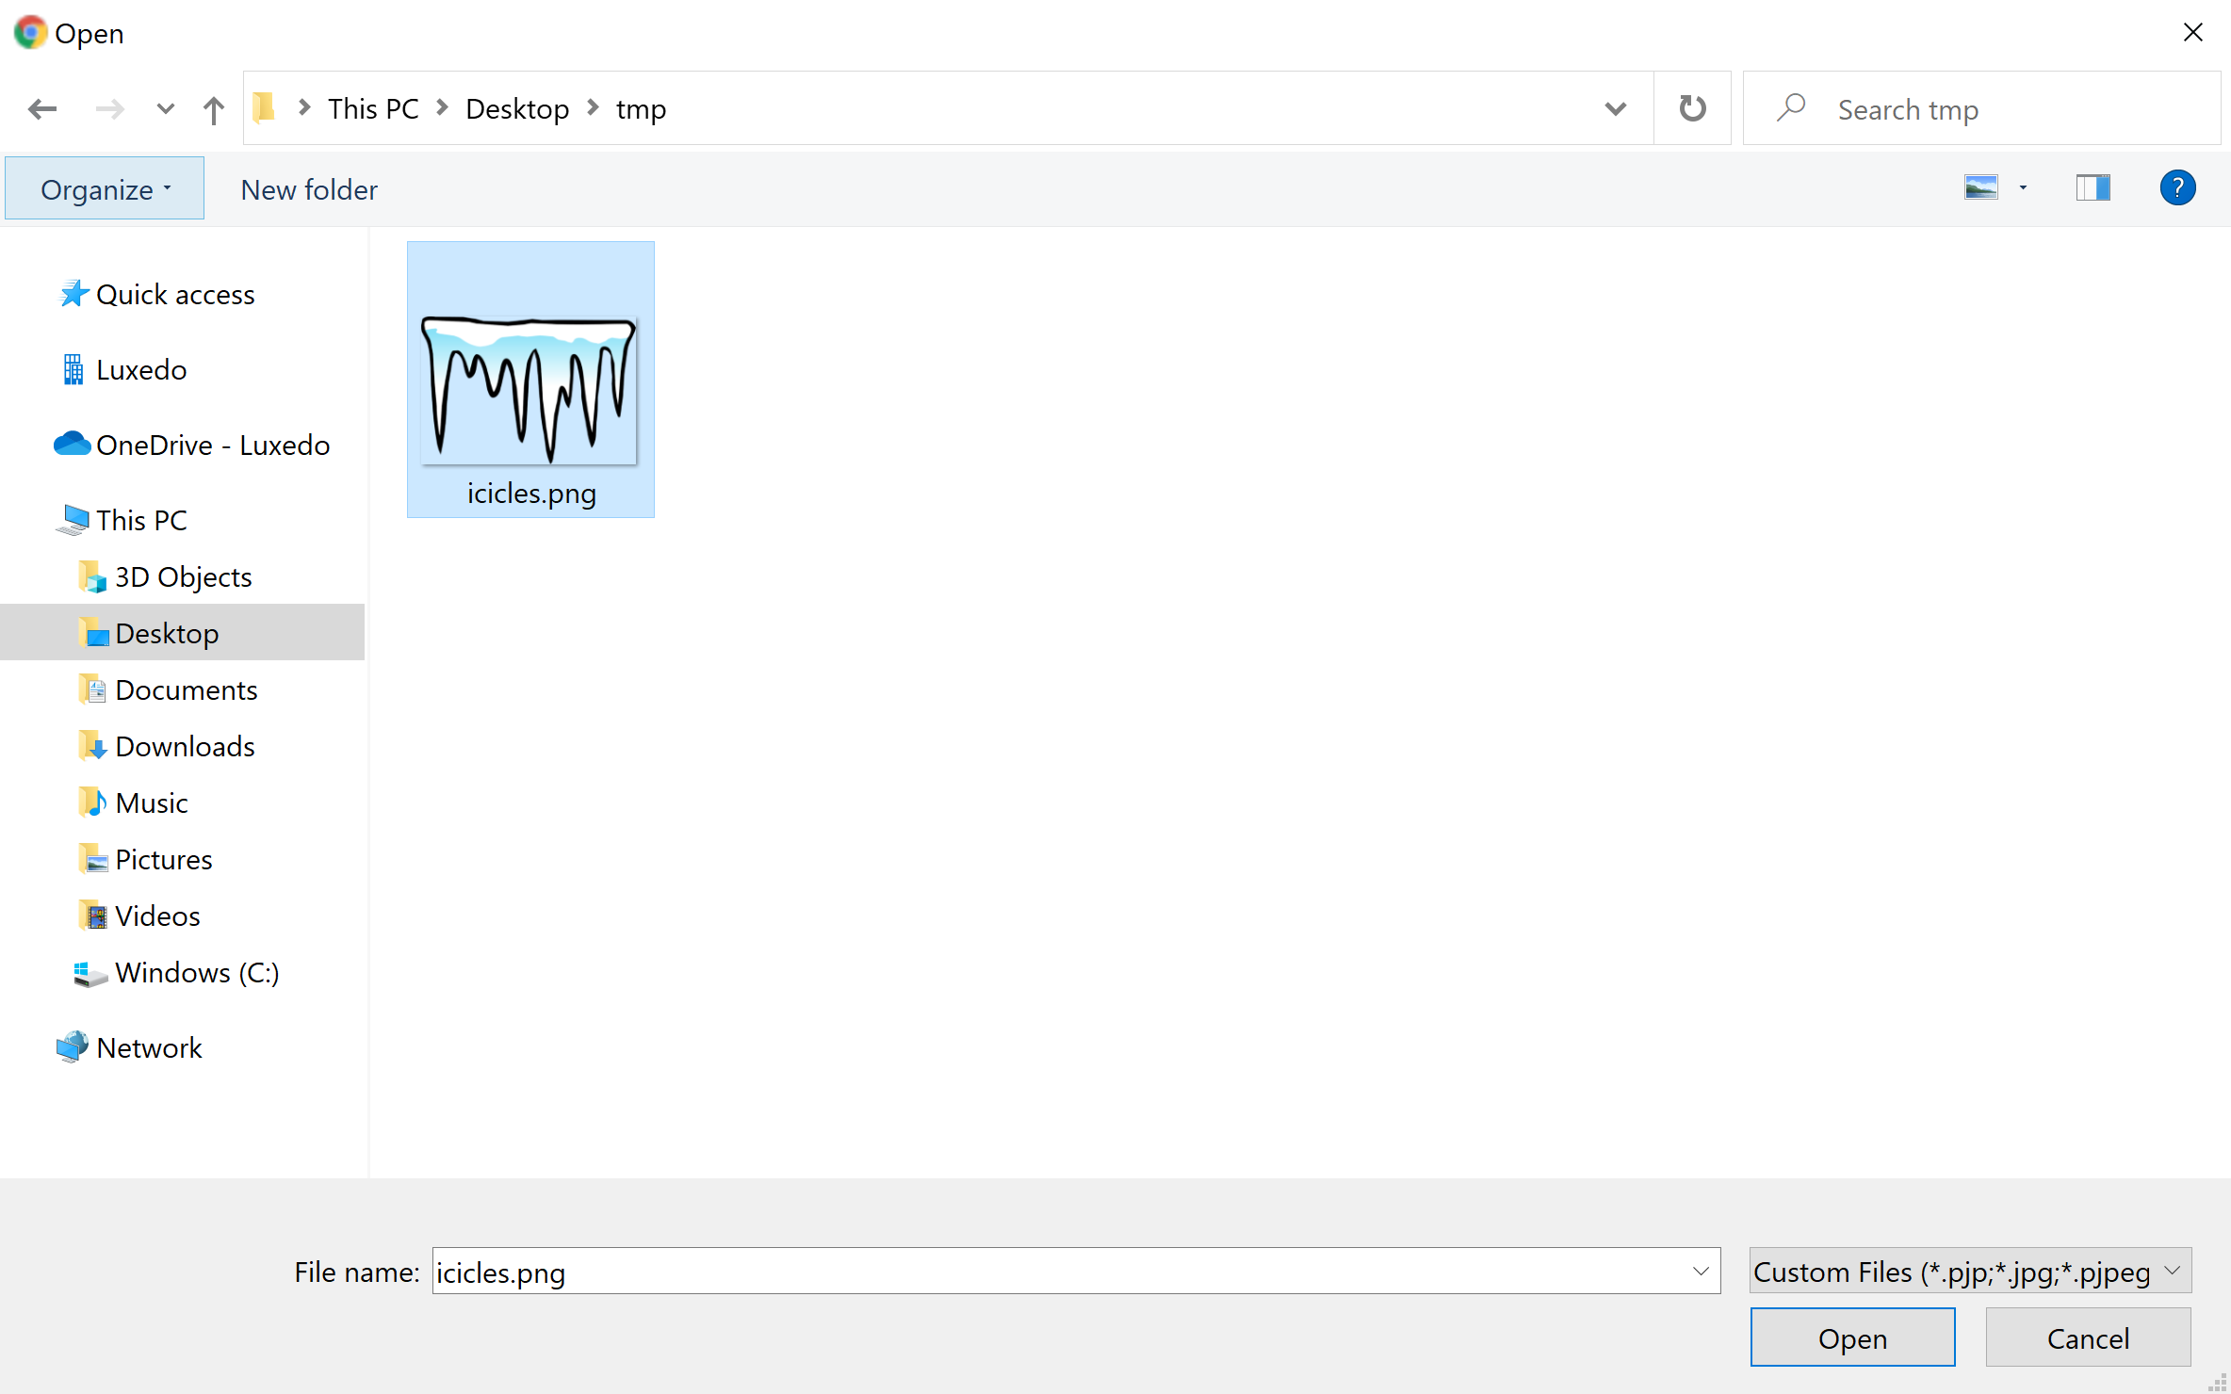Expand the address bar history dropdown

coord(1615,109)
